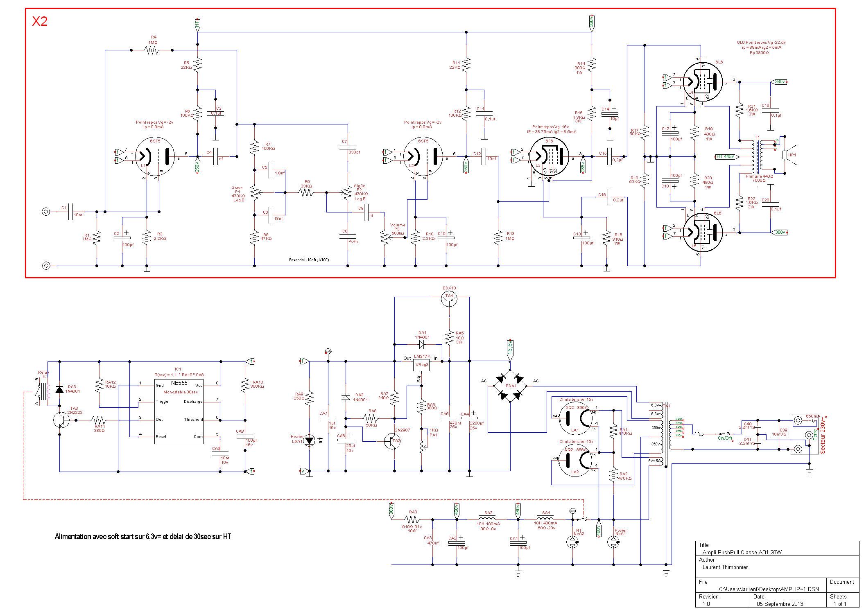
Task: Select the Heater LED LDA1 symbol
Action: [309, 440]
